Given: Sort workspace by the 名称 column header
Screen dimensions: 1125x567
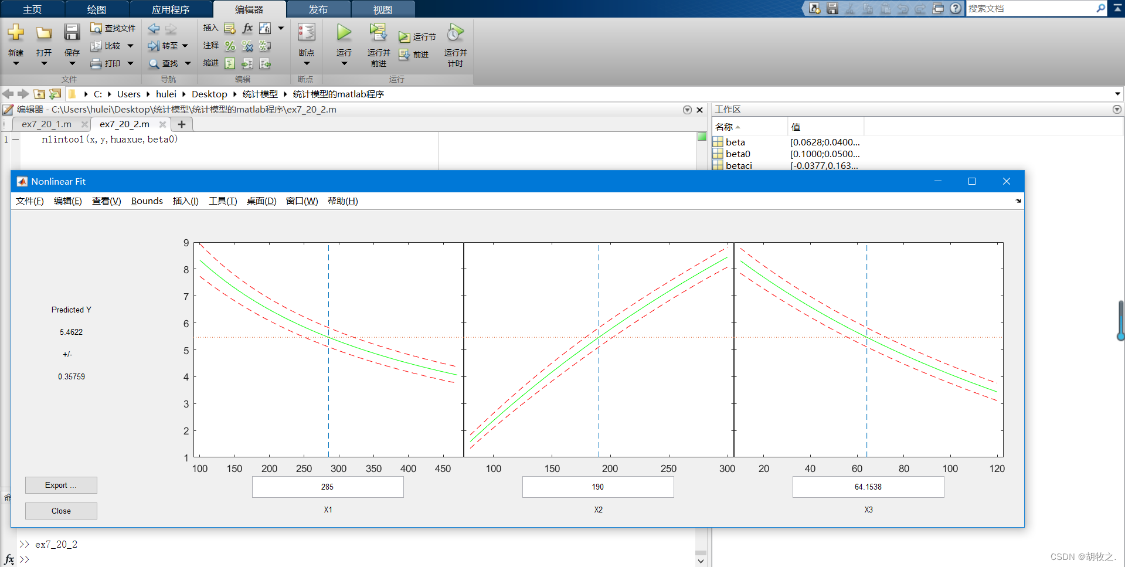Looking at the screenshot, I should click(x=750, y=127).
